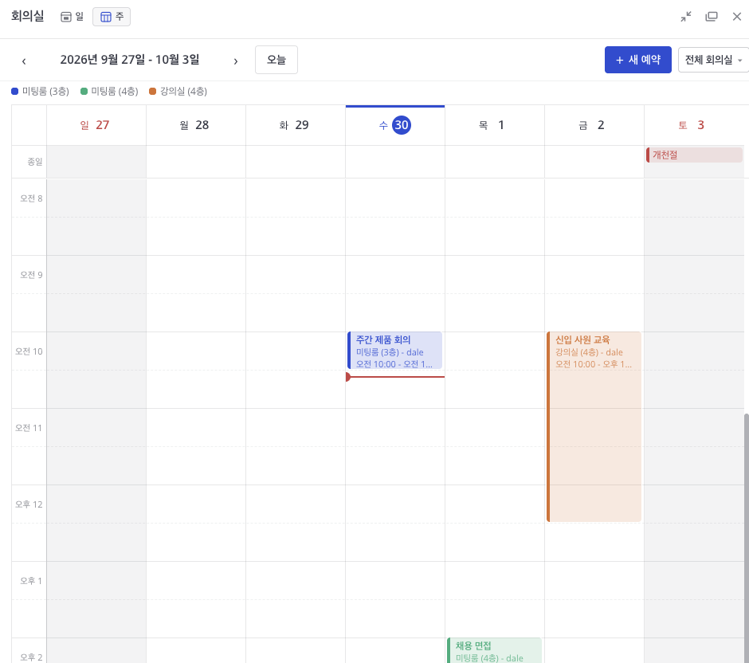Select the Friday 2 column header
This screenshot has width=749, height=663.
coord(594,125)
